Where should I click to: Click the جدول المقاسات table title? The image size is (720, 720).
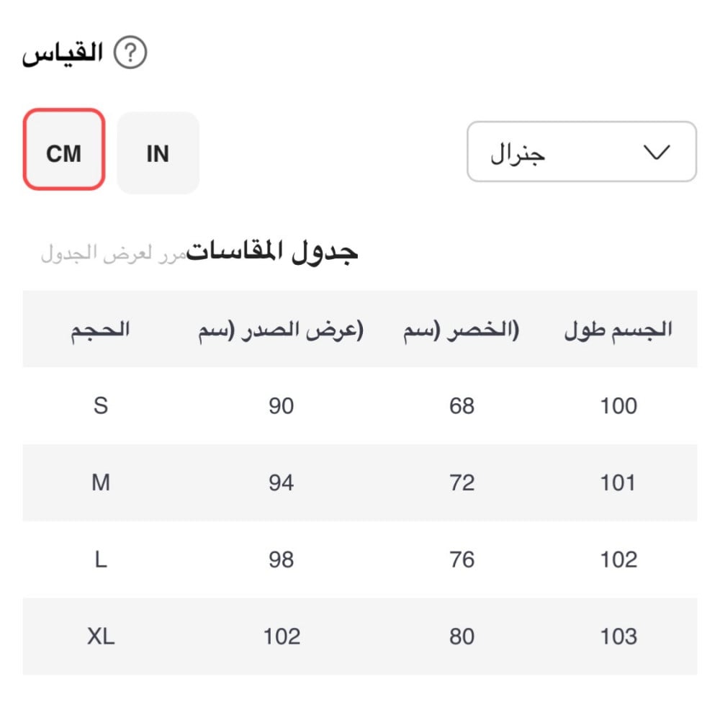tap(273, 252)
